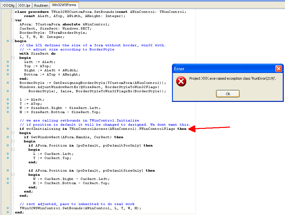The height and width of the screenshot is (215, 285).
Task: Close the Error dialog with the X
Action: (x=279, y=69)
